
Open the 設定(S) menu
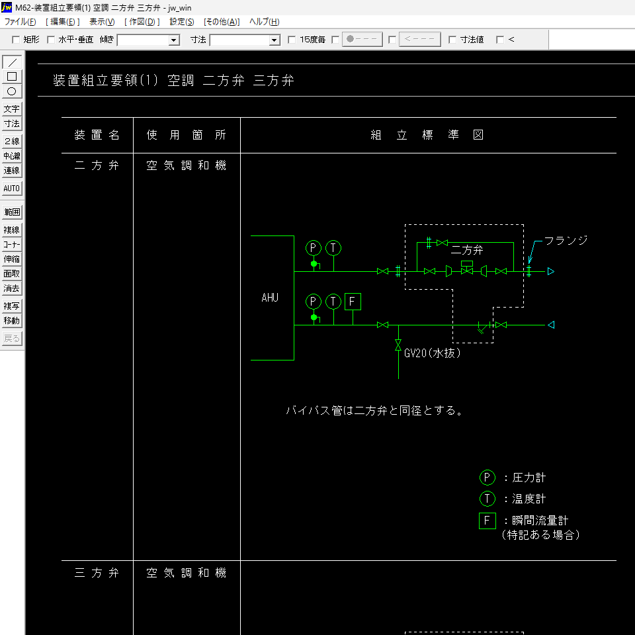[181, 22]
